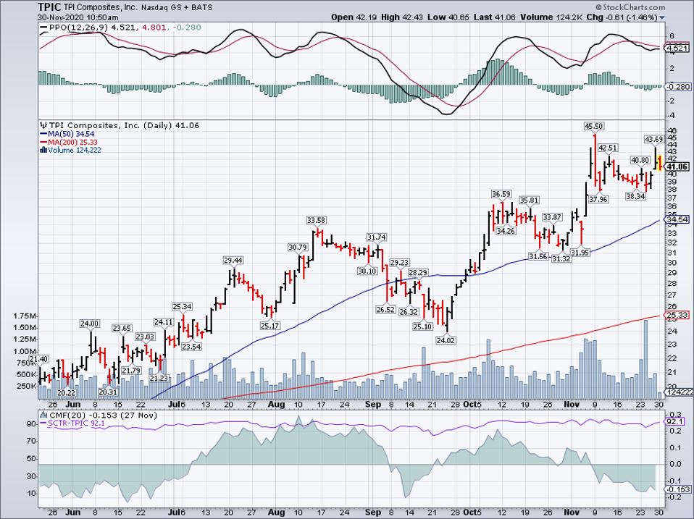Click the -0.153 CMF value axis flag
The image size is (694, 519).
point(677,489)
